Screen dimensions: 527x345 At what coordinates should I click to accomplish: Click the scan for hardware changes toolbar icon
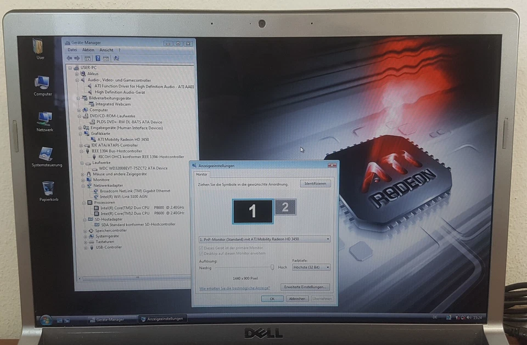(116, 58)
